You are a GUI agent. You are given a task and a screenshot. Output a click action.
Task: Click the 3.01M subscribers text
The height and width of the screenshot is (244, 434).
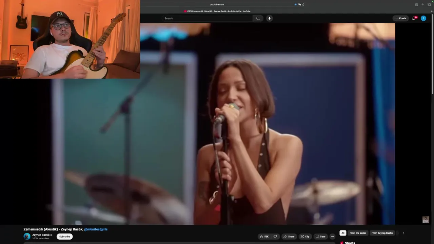click(41, 239)
